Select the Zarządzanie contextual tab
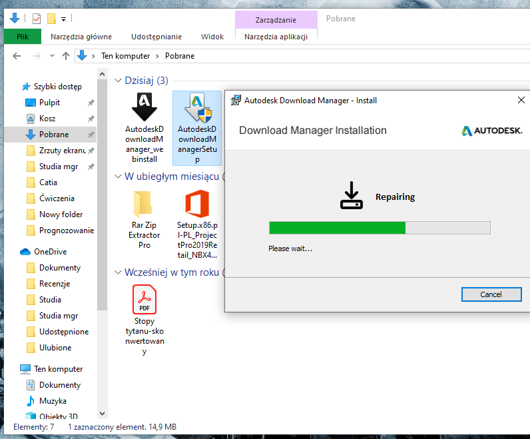Screen dimensions: 530x439 [x=276, y=20]
